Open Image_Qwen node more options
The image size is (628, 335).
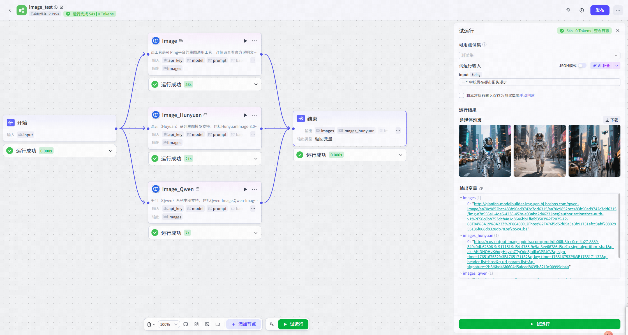tap(254, 189)
